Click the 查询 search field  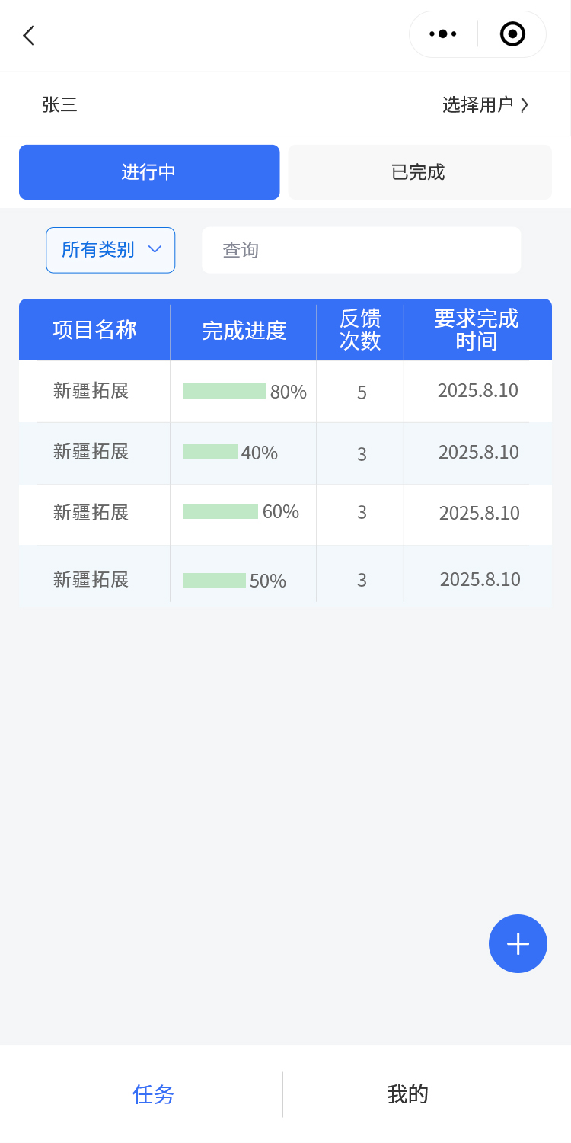pyautogui.click(x=361, y=250)
